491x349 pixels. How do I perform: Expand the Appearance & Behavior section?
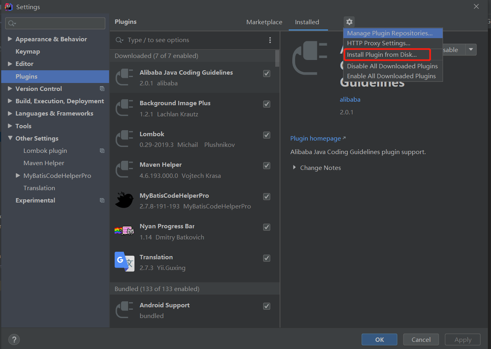(x=10, y=39)
